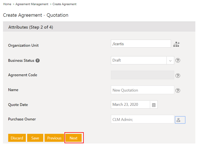Click the Organization Unit text field

141,44
